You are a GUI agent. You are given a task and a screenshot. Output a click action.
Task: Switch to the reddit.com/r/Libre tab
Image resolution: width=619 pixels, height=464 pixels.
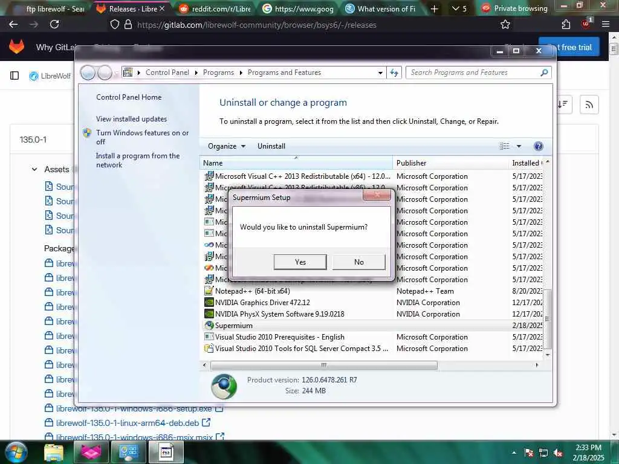coord(215,8)
